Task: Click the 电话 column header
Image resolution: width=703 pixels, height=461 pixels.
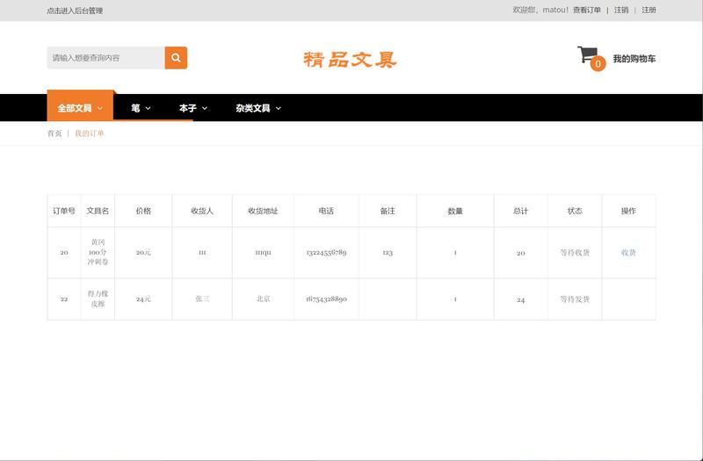Action: [x=326, y=211]
